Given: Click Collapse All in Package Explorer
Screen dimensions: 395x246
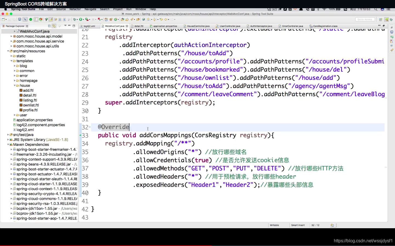Looking at the screenshot, I should 49,26.
